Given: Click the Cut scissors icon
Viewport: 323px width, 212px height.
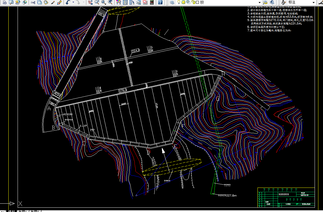Looking at the screenshot, I should tap(33, 3).
